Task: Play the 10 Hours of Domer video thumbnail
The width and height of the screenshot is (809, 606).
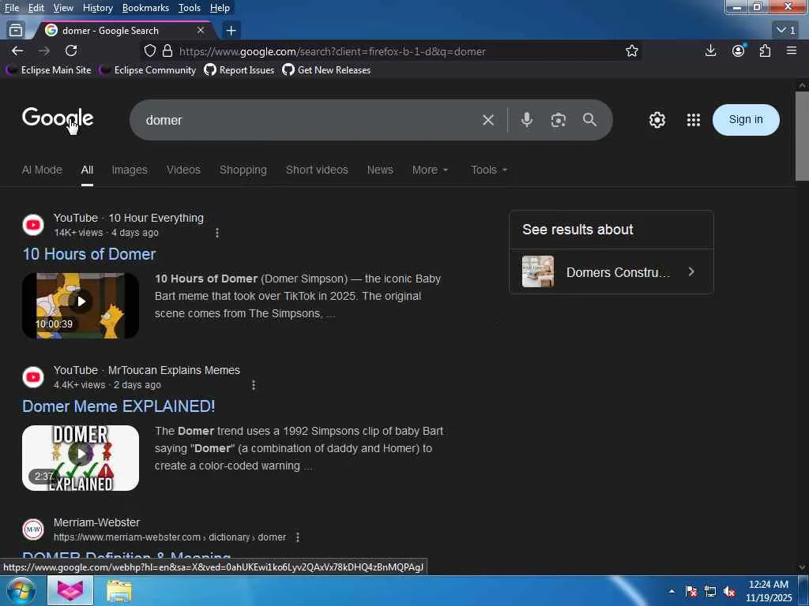Action: 81,305
